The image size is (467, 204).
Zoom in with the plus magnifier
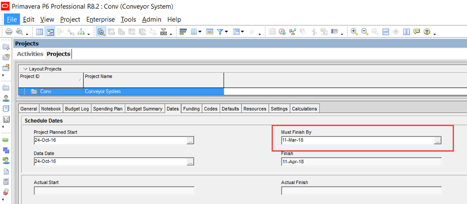(354, 32)
